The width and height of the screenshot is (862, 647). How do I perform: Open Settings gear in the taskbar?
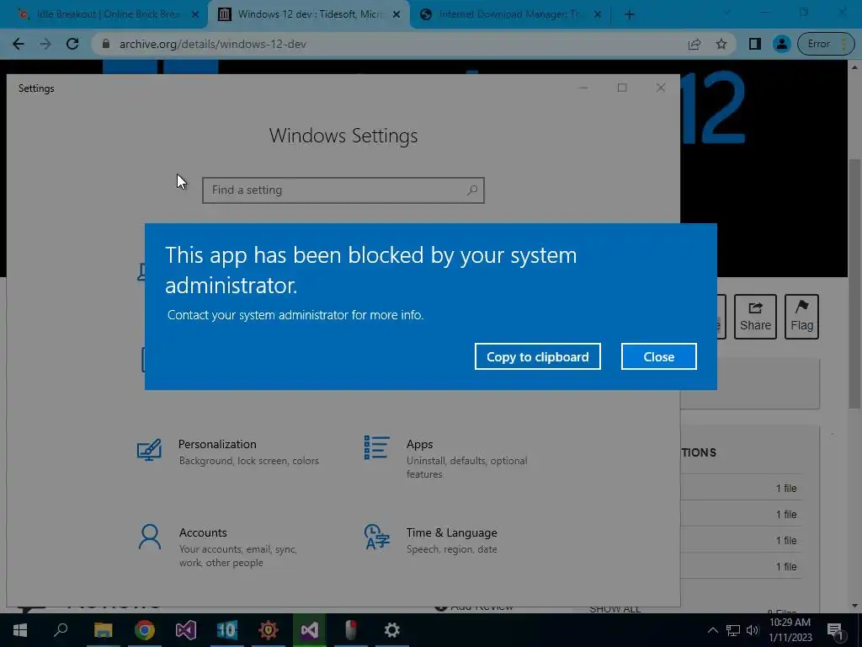click(392, 630)
